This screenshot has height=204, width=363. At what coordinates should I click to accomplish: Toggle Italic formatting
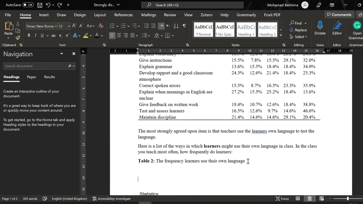(35, 35)
